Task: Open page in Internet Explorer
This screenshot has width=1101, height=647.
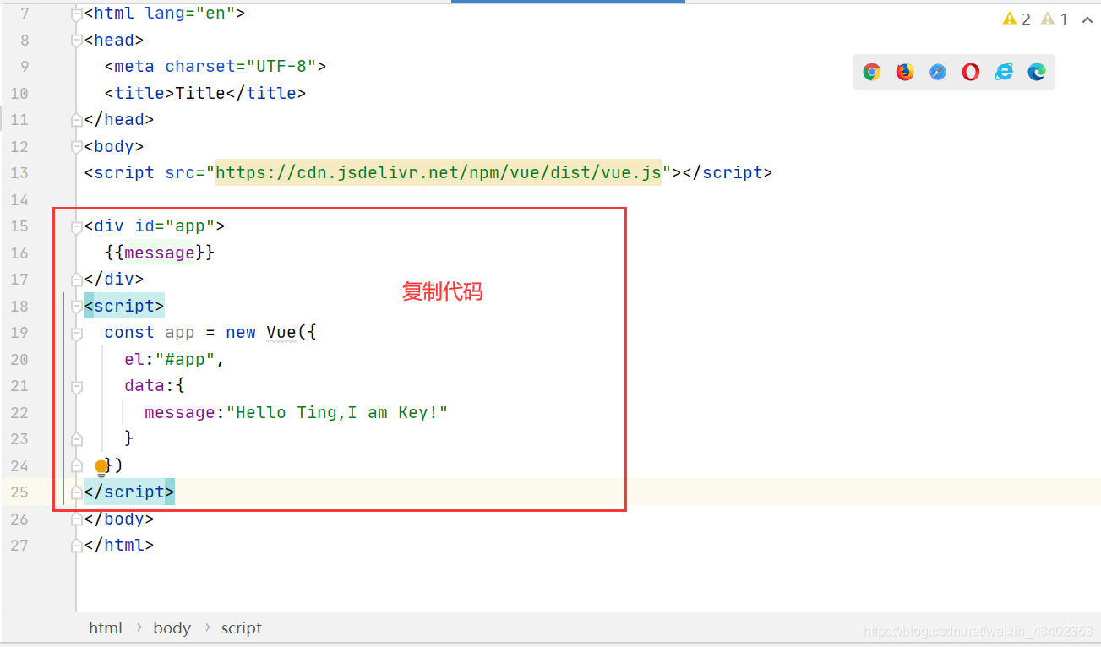Action: tap(1004, 73)
